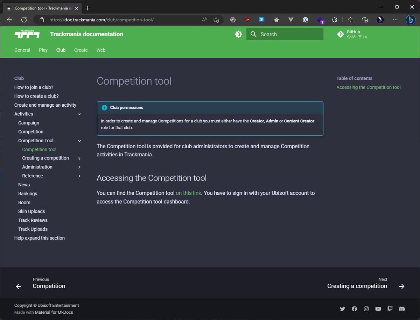
Task: Open the Track Uploads page
Action: point(33,229)
